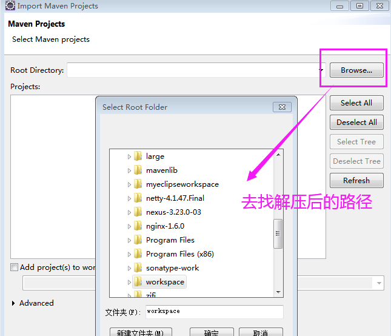Expand the nexus-3.23.0-03 folder node
The width and height of the screenshot is (391, 336).
click(129, 212)
